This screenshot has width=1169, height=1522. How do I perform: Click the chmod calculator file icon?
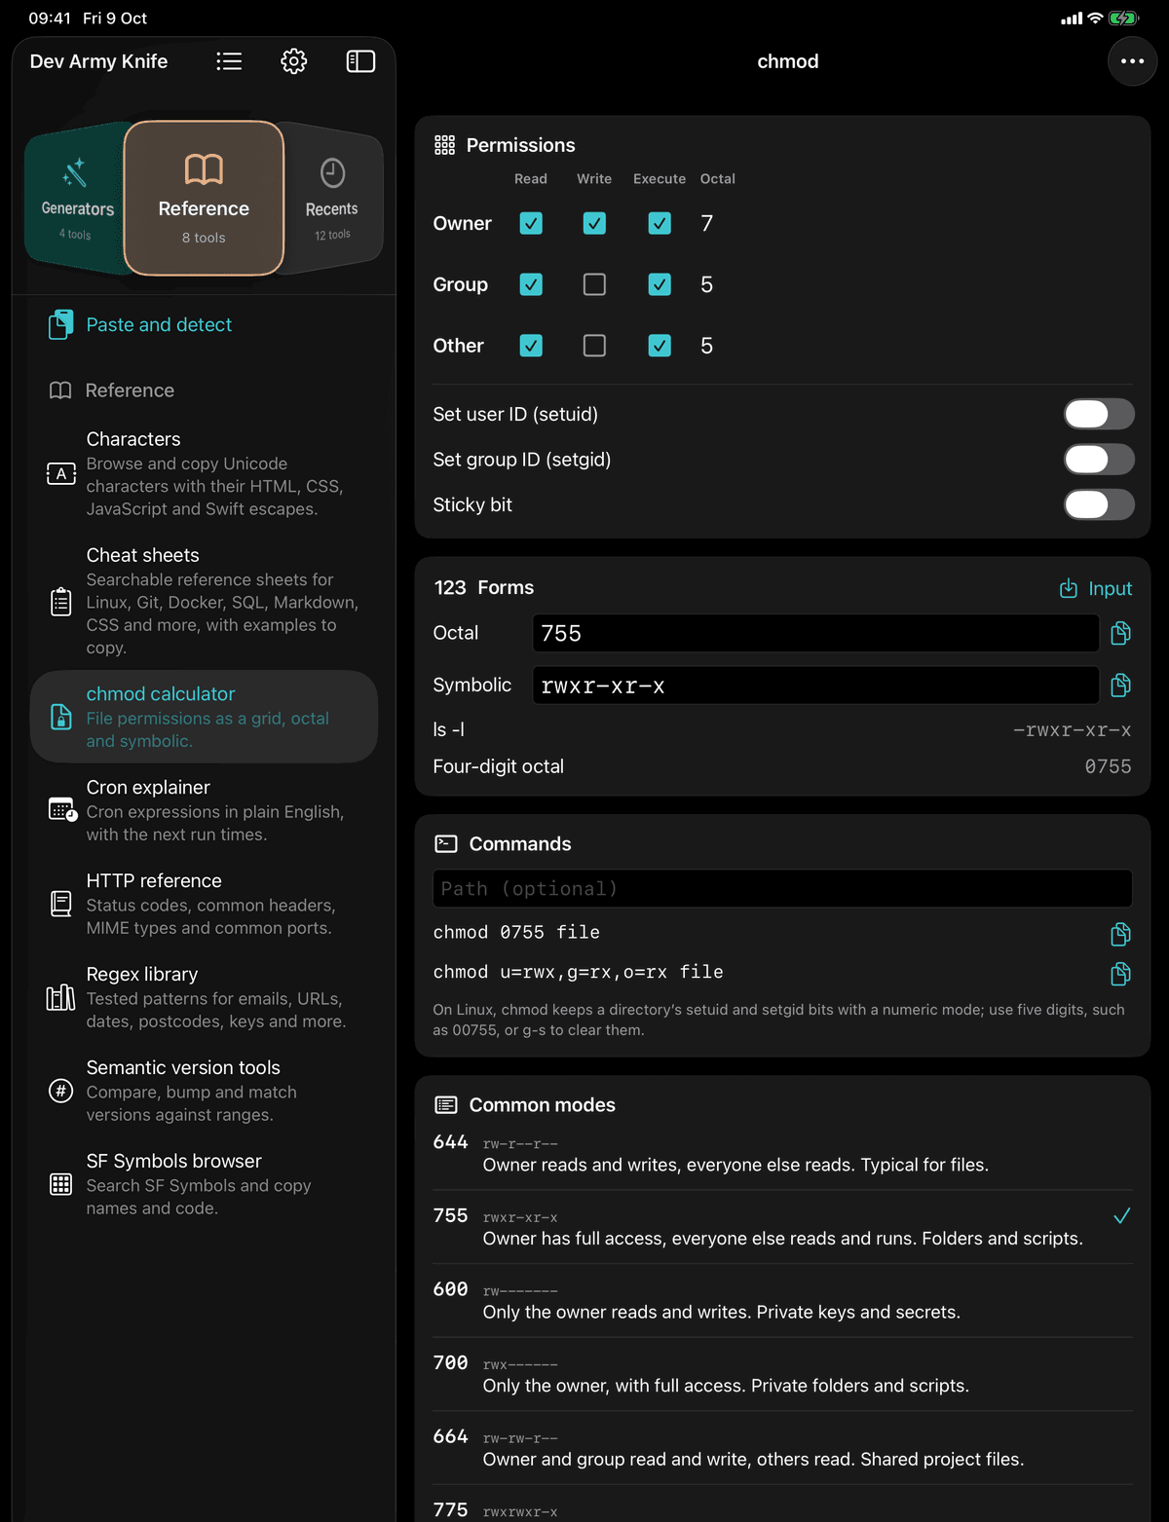60,717
